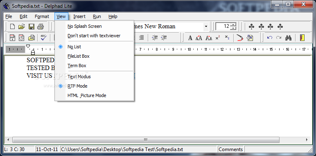The width and height of the screenshot is (316, 156).
Task: Decrease paragraph indent icon
Action: point(155,38)
